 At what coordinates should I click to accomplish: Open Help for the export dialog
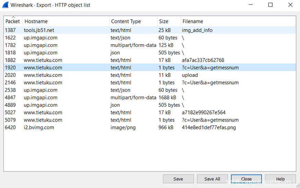280,179
